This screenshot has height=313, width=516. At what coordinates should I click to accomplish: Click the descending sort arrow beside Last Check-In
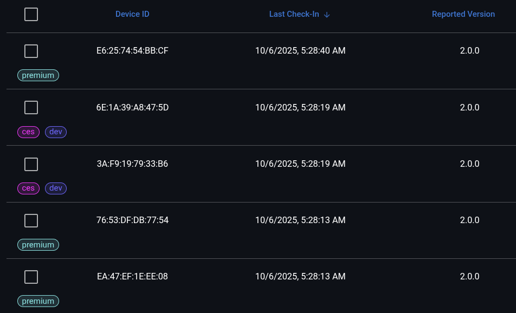pos(327,15)
